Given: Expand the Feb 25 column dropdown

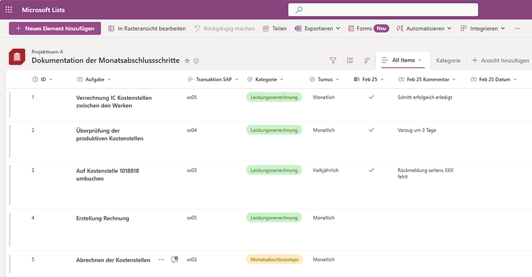Looking at the screenshot, I should pyautogui.click(x=382, y=79).
